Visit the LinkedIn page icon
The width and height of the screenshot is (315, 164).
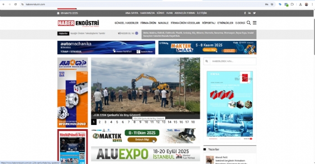pyautogui.click(x=249, y=13)
